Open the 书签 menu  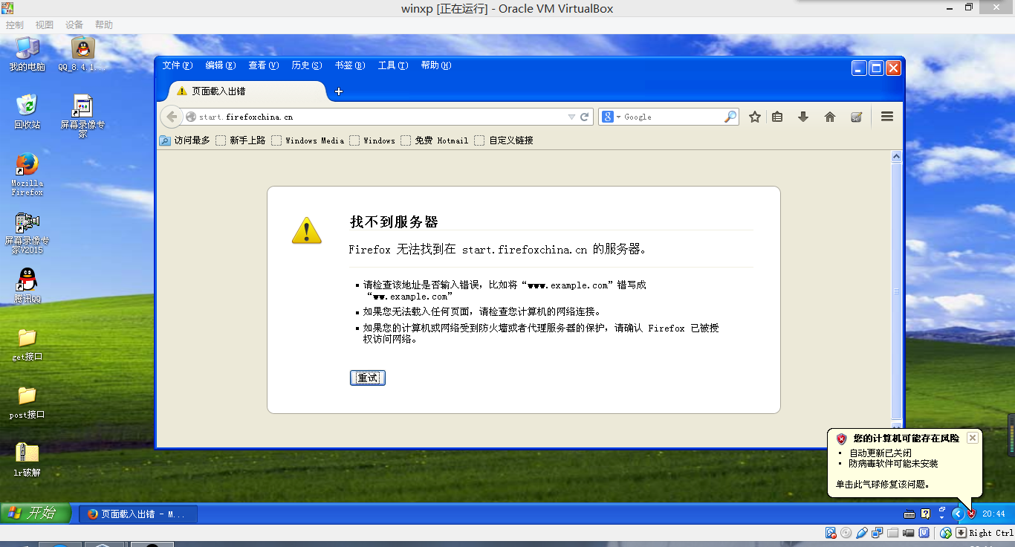pos(350,65)
